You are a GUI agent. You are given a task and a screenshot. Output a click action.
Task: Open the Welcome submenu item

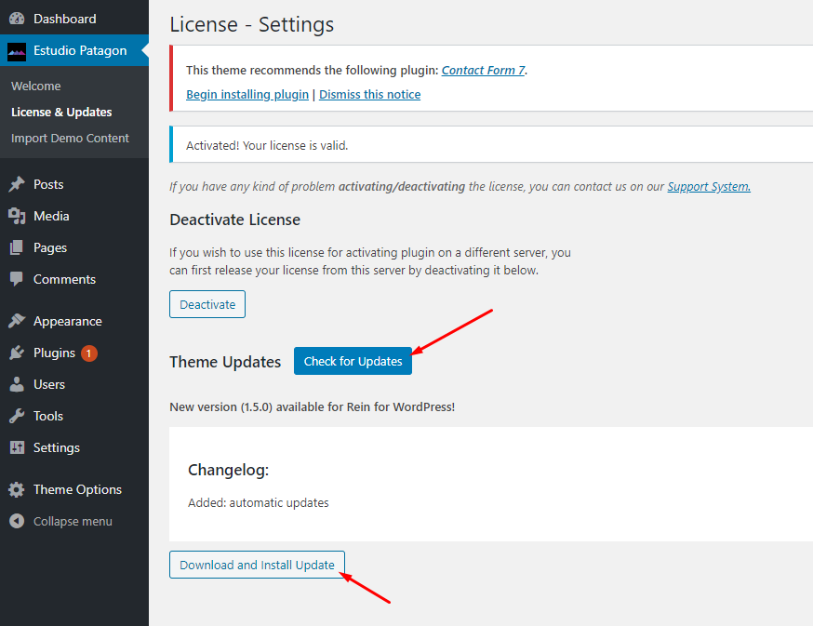click(x=36, y=86)
